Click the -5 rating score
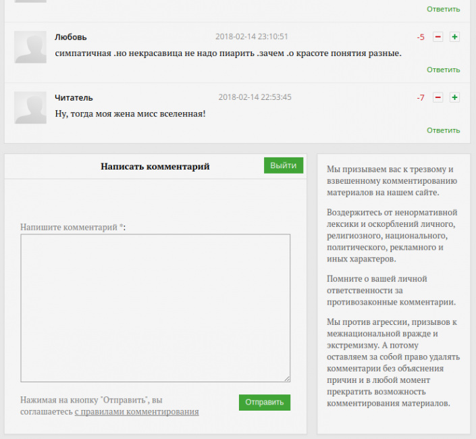Screen dimensions: 476x439 click(x=421, y=37)
